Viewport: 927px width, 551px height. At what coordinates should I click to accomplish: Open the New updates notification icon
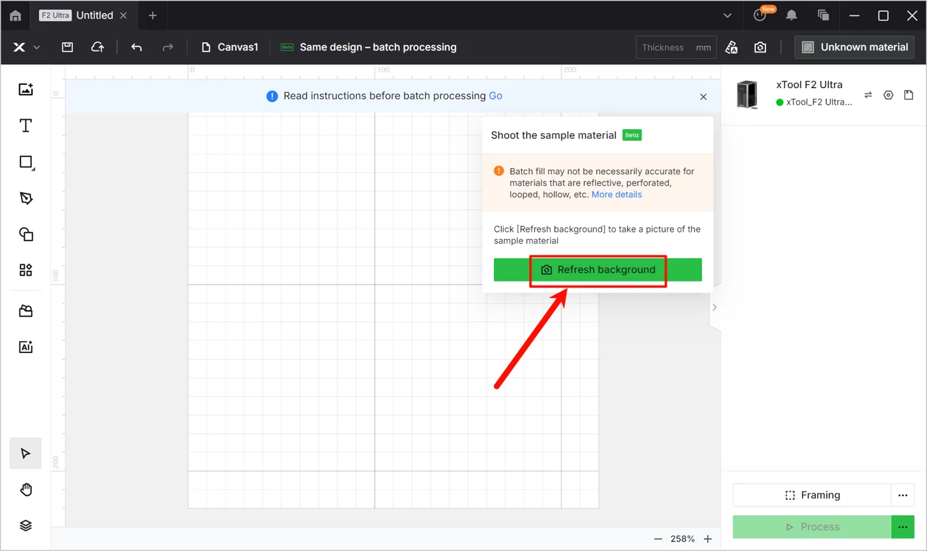(760, 15)
